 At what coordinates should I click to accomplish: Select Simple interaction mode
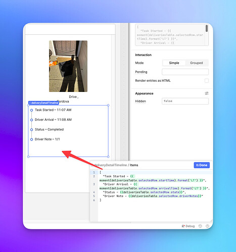pos(174,63)
